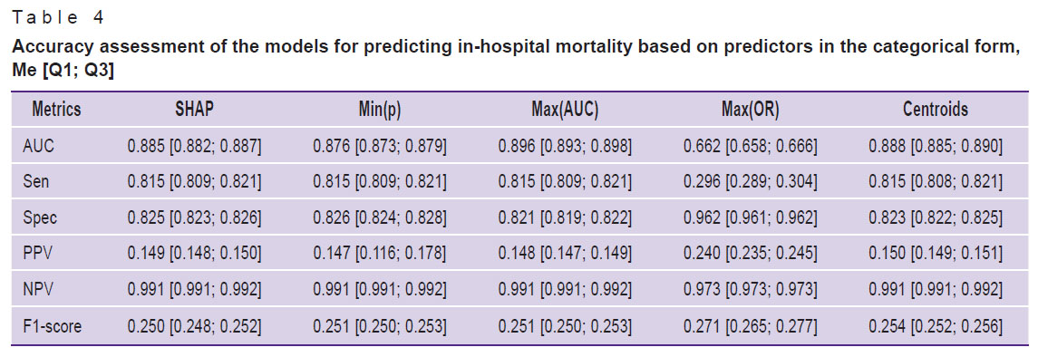Click the Max(AUC) column header

(x=565, y=111)
